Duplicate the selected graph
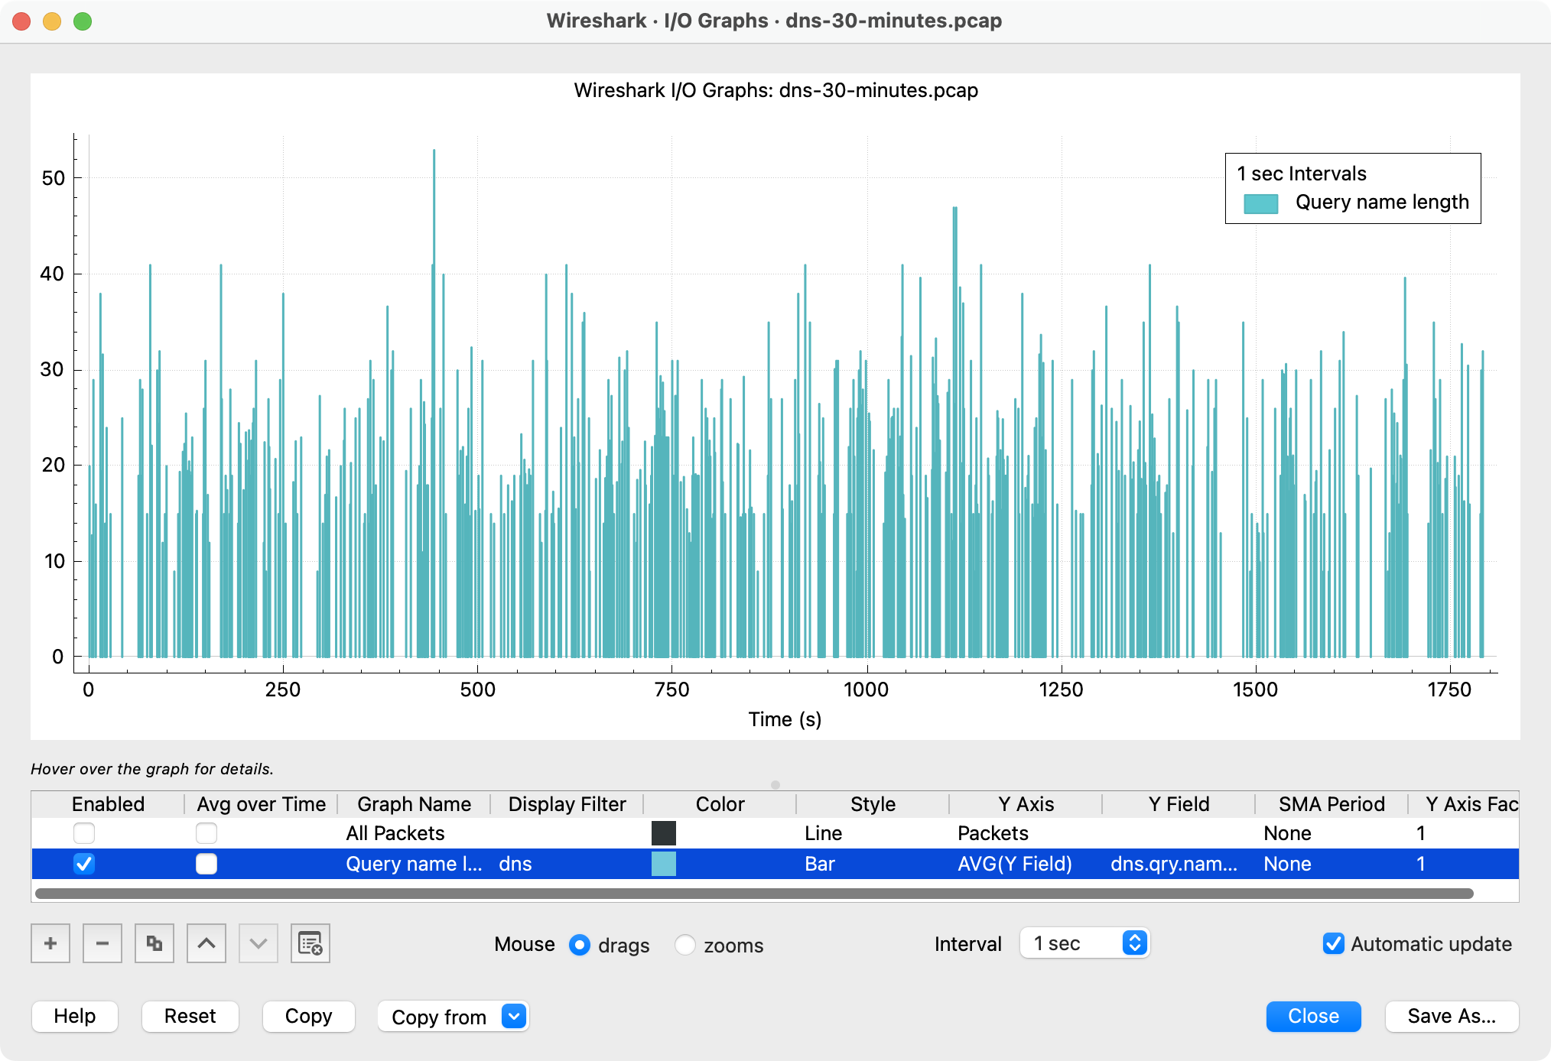1551x1061 pixels. click(154, 943)
